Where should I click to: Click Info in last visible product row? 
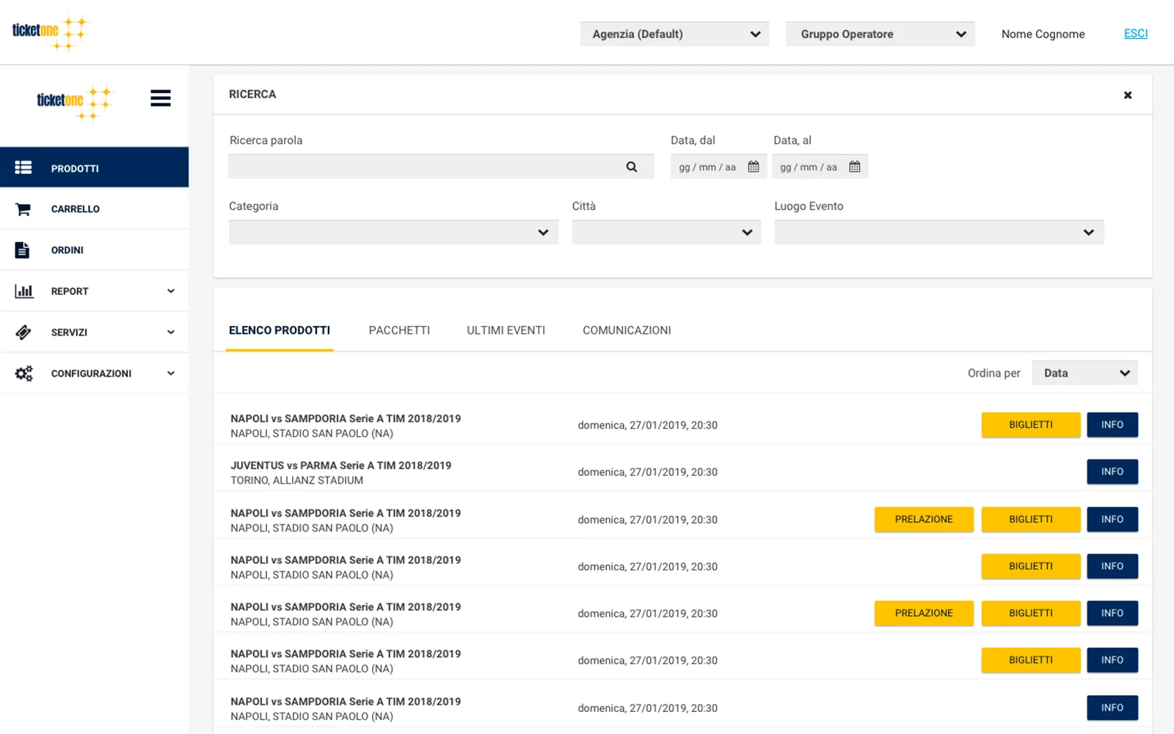[x=1112, y=708]
